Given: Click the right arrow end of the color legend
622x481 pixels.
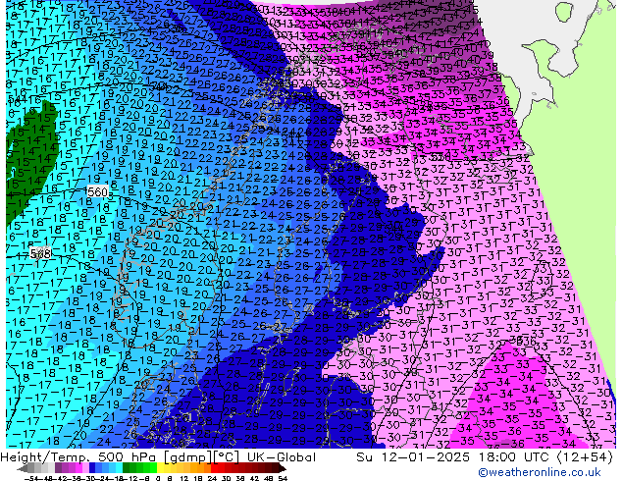Looking at the screenshot, I should click(283, 469).
